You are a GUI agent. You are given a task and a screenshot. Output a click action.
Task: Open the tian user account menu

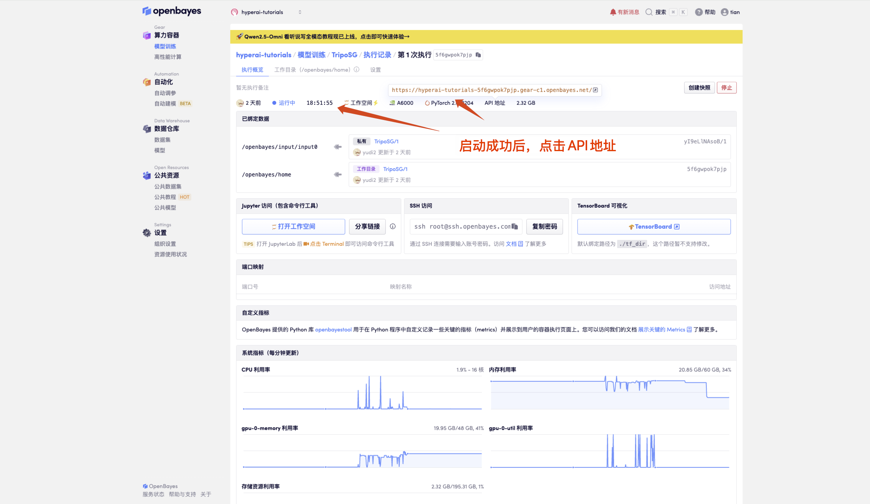(730, 12)
